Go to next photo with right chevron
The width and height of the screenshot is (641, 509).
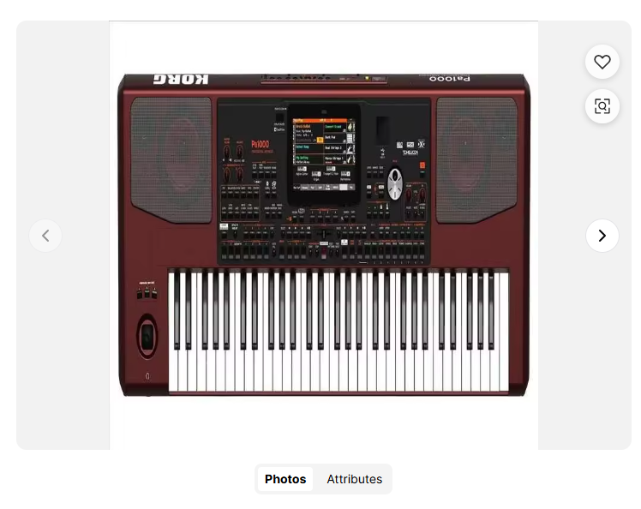point(602,236)
